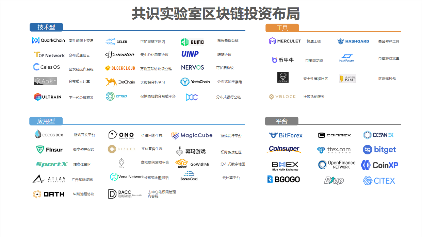The image size is (422, 237).
Task: Click the text 纠纷治理协议
Action: pyautogui.click(x=84, y=194)
